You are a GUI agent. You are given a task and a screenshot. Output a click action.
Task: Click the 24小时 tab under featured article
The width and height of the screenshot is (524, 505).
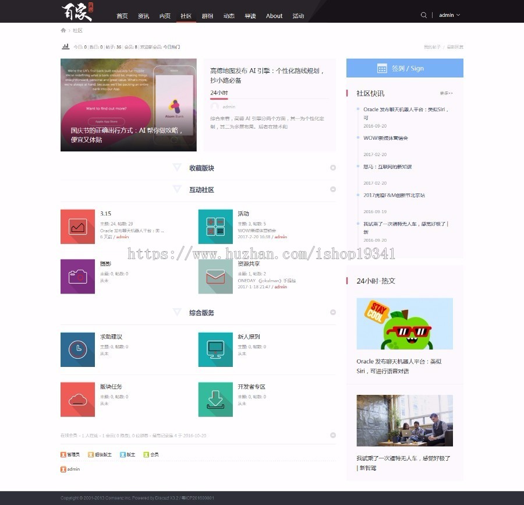219,93
